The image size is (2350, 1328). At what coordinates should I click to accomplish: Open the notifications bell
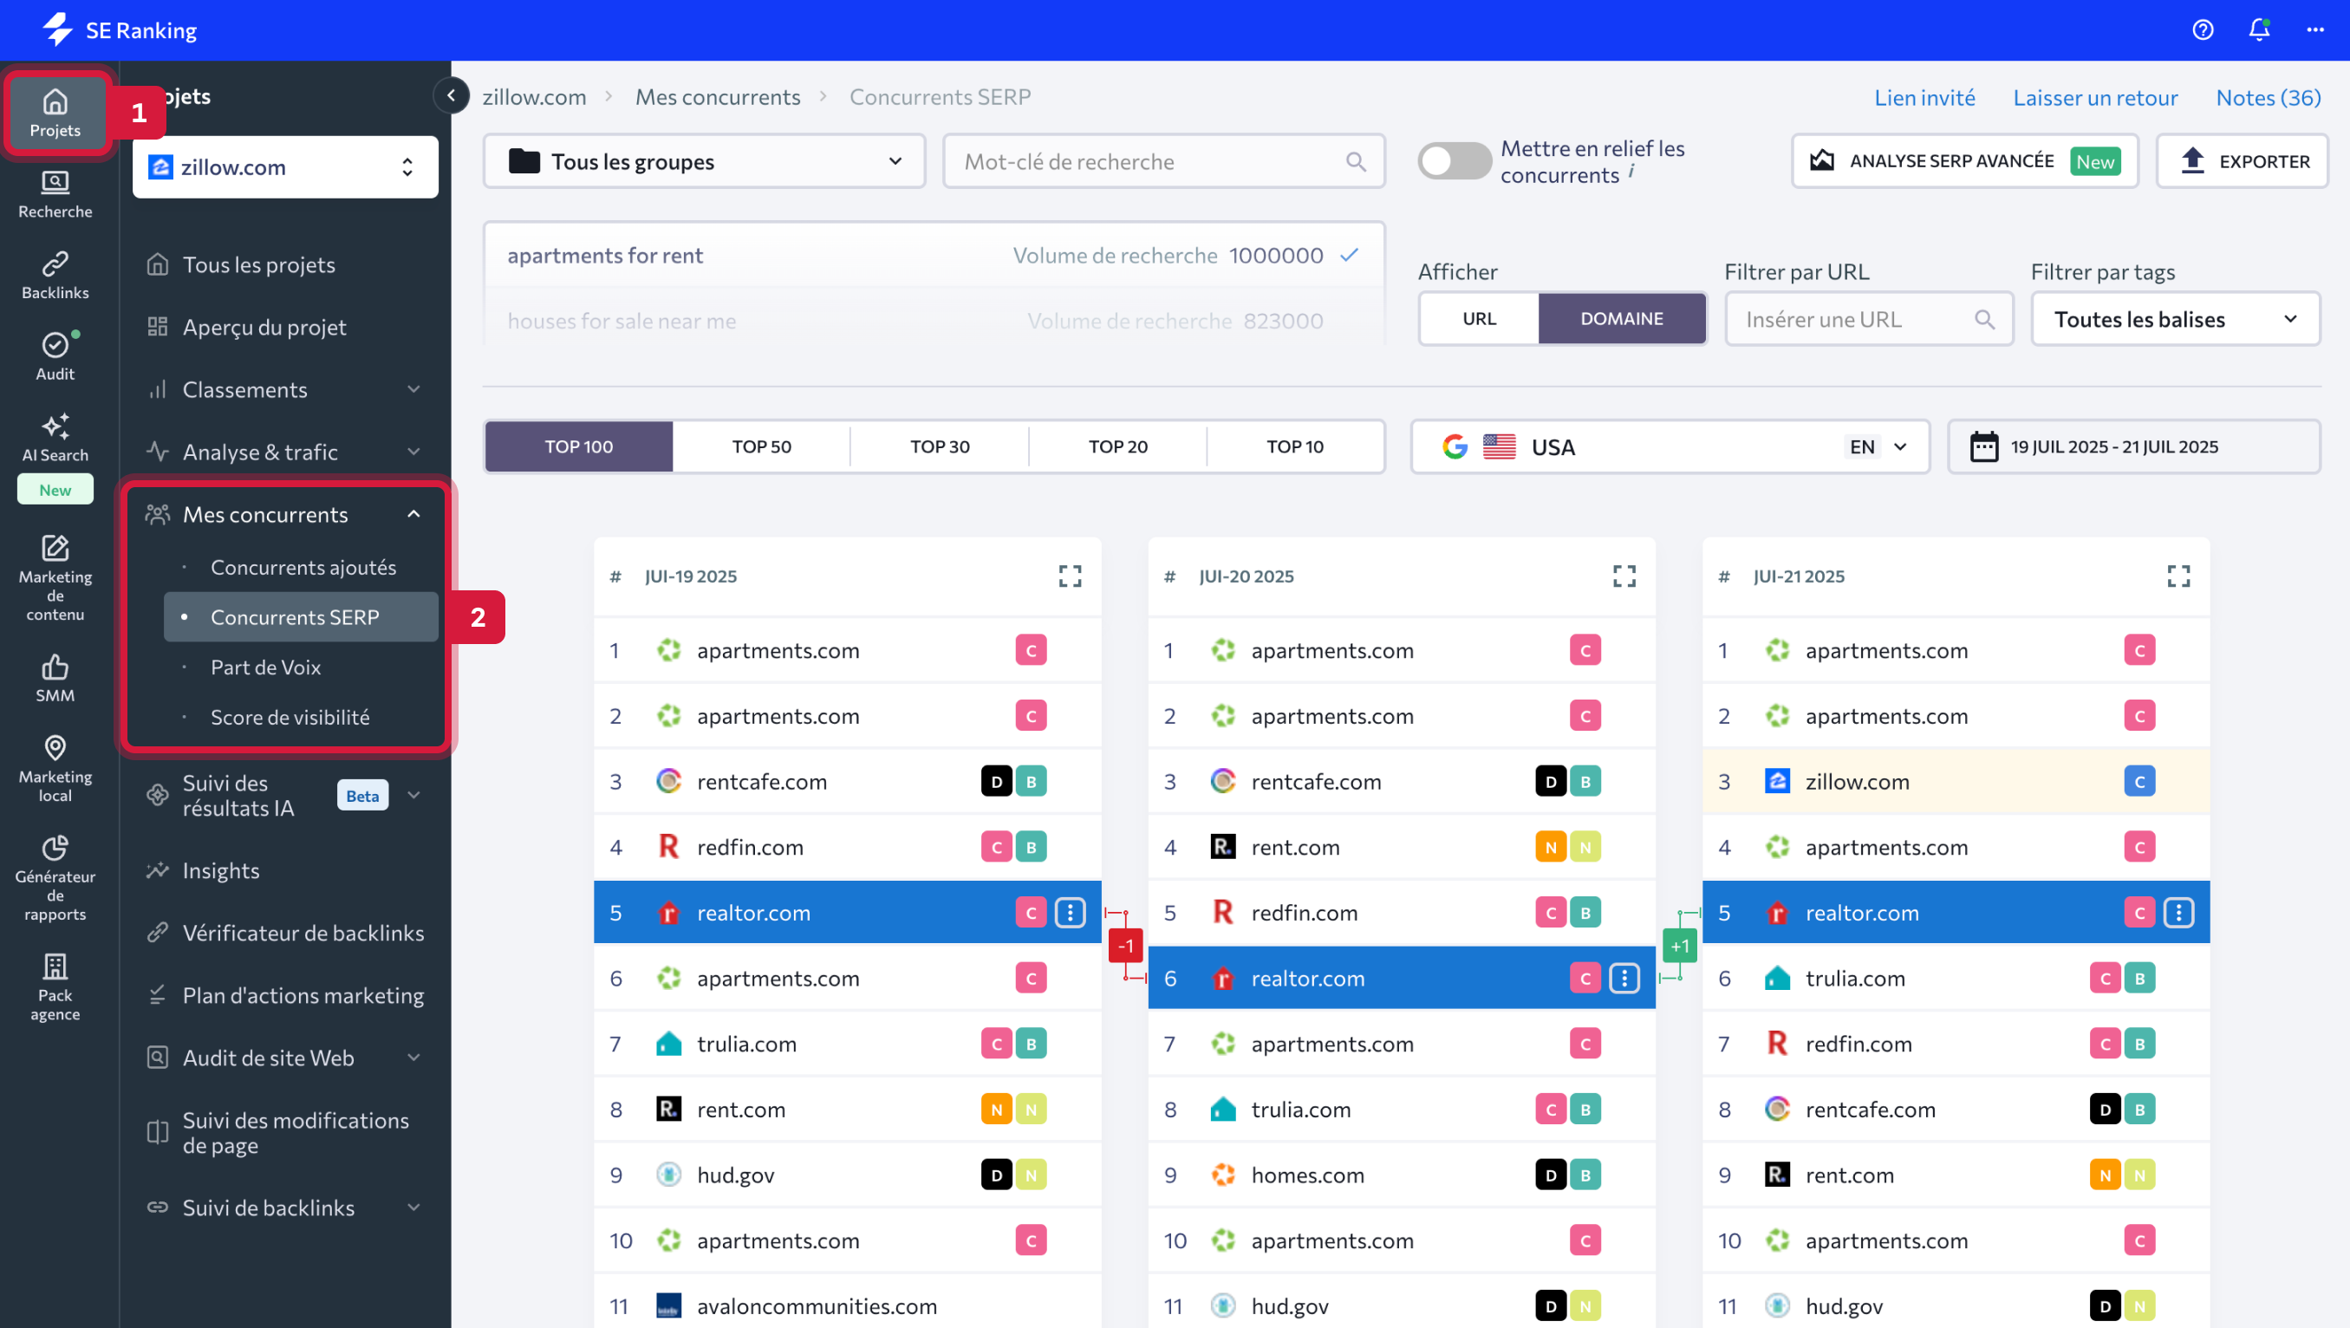[x=2258, y=30]
